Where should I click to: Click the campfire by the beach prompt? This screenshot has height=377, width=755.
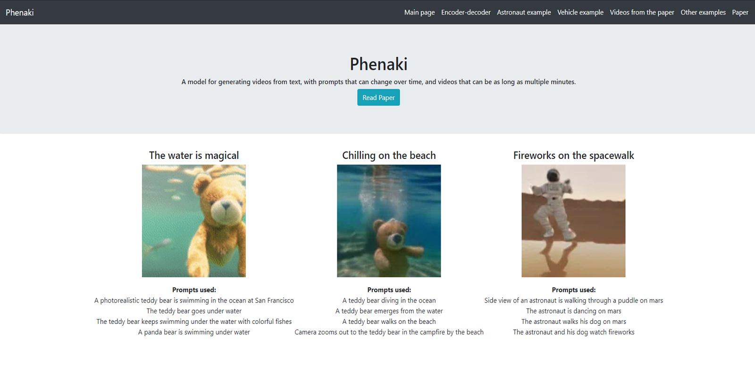point(389,332)
